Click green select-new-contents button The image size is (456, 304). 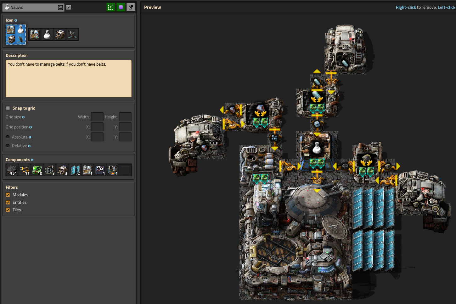111,7
